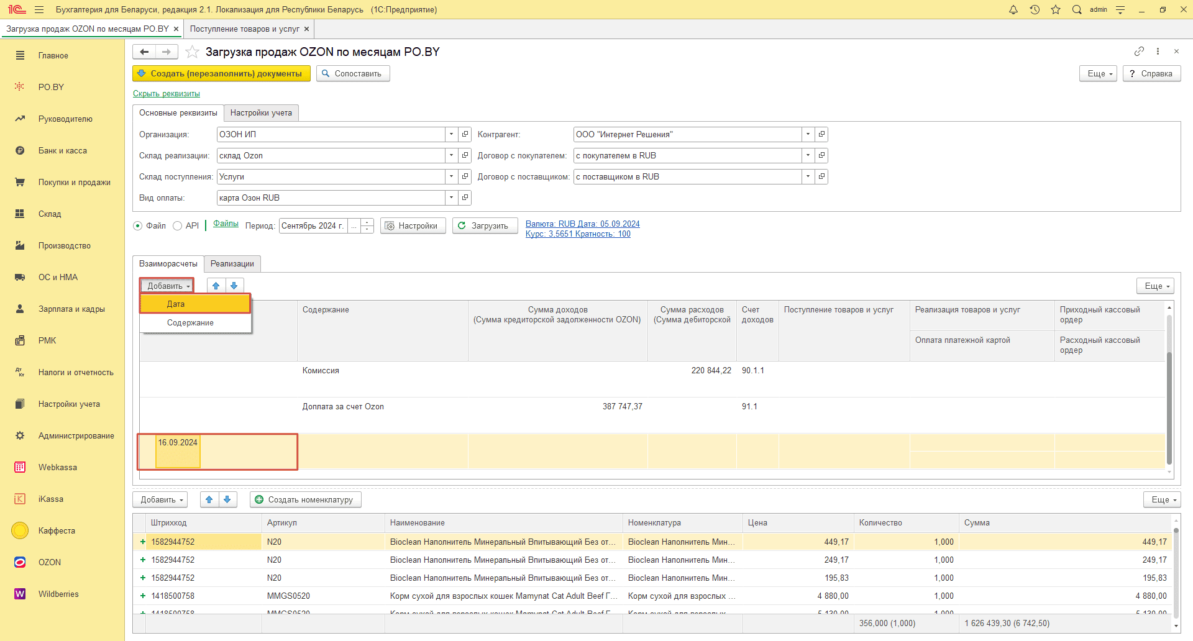
Task: Open Контрагент record link icon
Action: (821, 134)
